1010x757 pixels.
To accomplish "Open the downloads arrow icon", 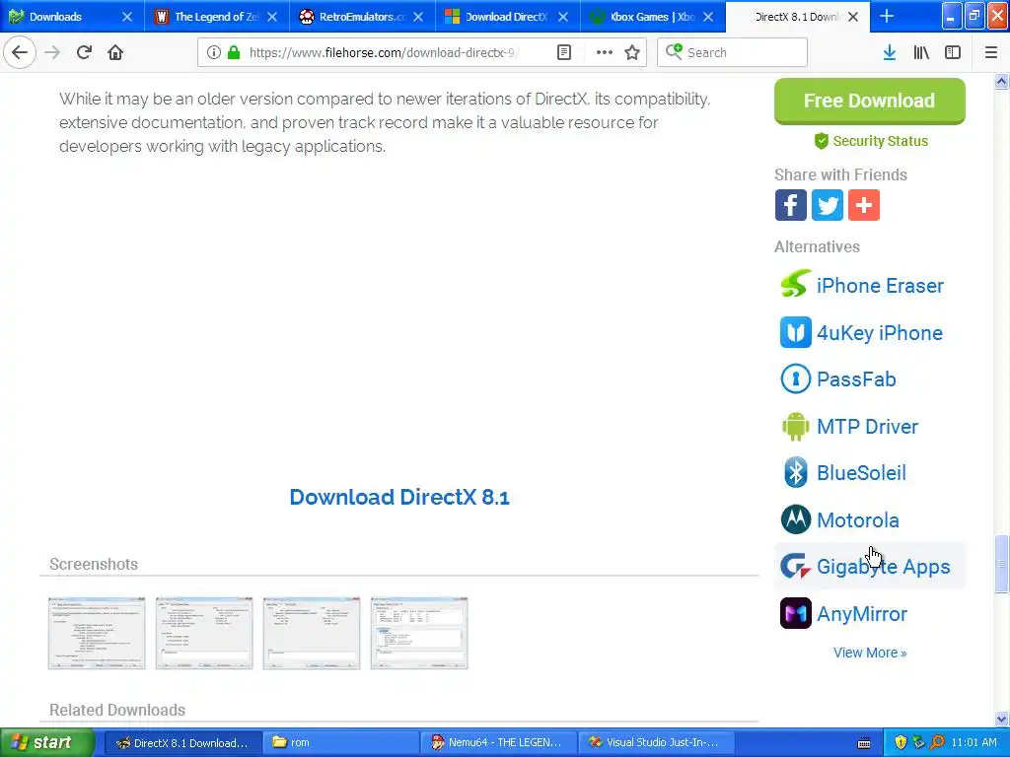I will (x=890, y=52).
